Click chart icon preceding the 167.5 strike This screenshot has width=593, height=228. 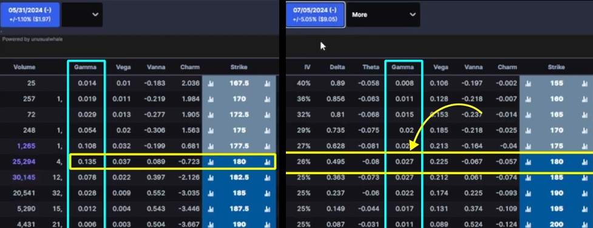coord(211,83)
